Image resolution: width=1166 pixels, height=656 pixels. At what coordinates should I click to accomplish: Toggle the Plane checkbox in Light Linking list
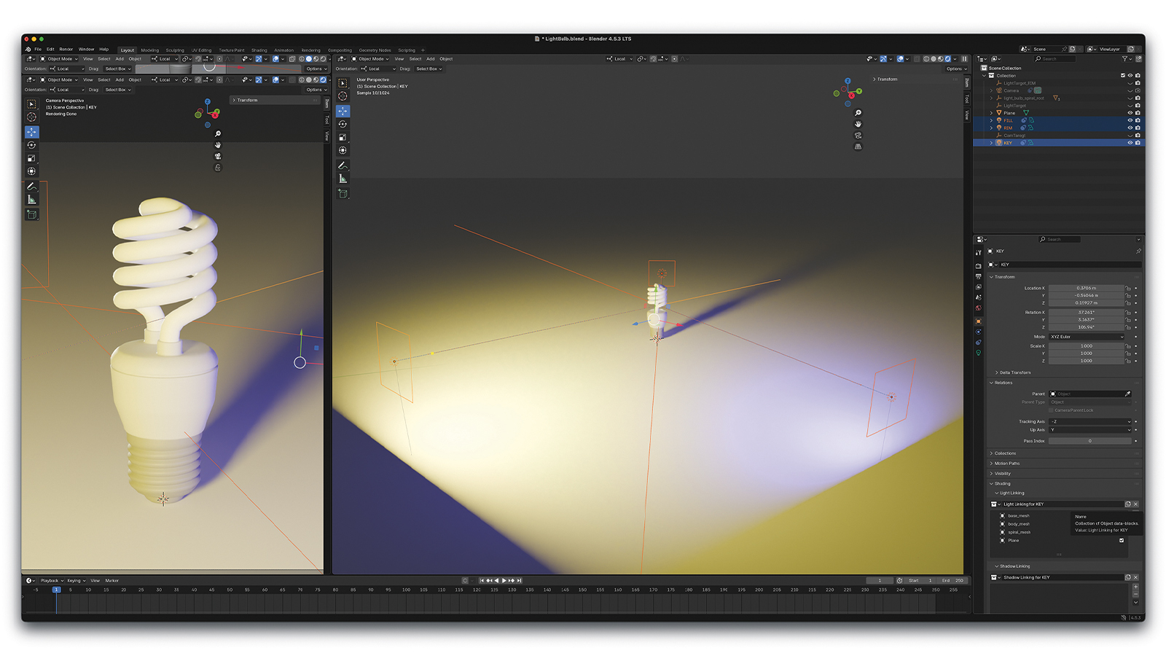click(x=1122, y=541)
